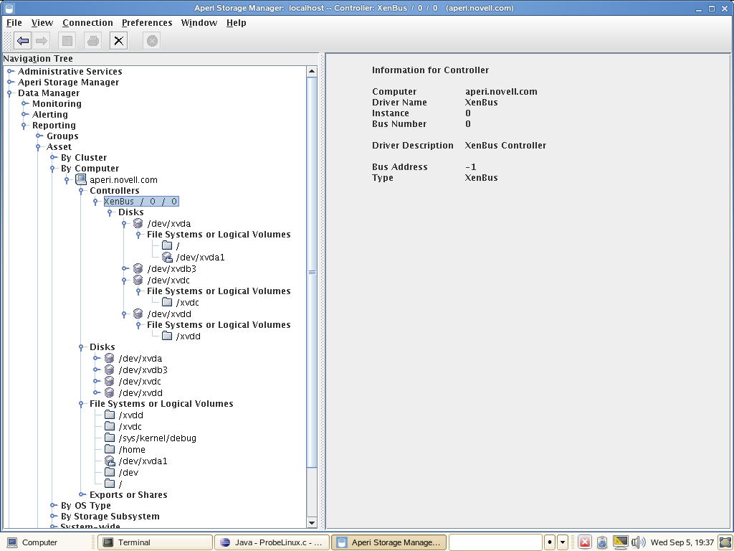Click the Aperi Storage Manager taskbar button
The image size is (734, 551).
pyautogui.click(x=389, y=542)
